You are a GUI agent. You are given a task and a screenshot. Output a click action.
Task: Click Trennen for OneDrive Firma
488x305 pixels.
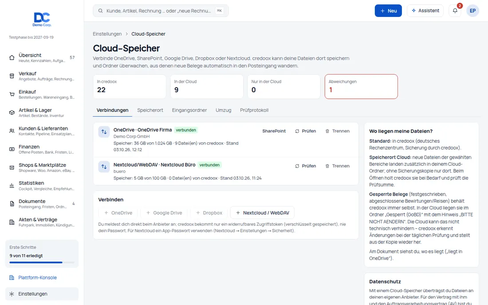(x=337, y=131)
